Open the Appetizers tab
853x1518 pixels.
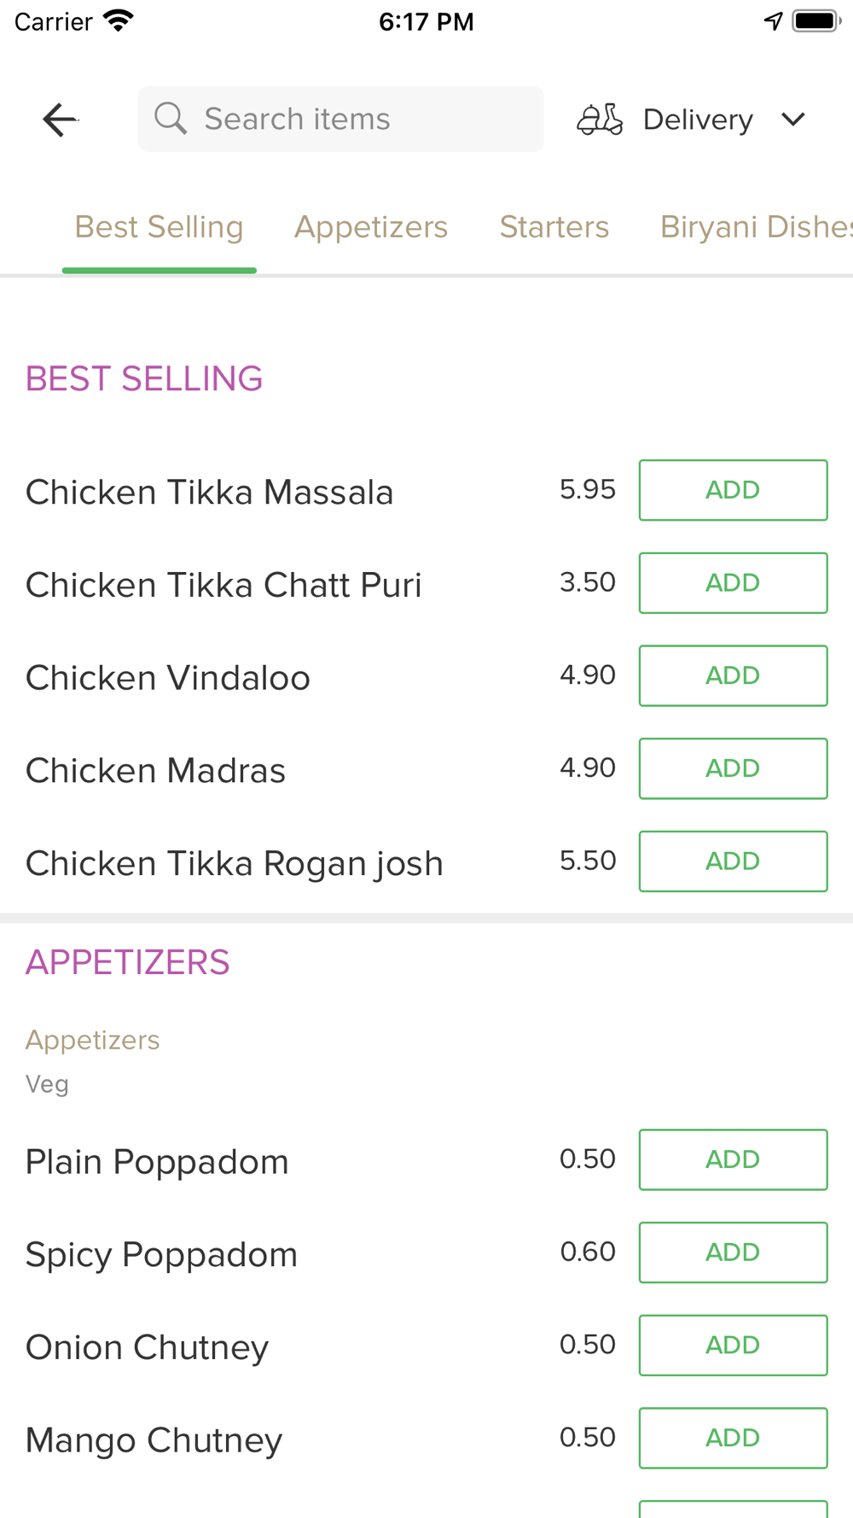click(x=371, y=227)
